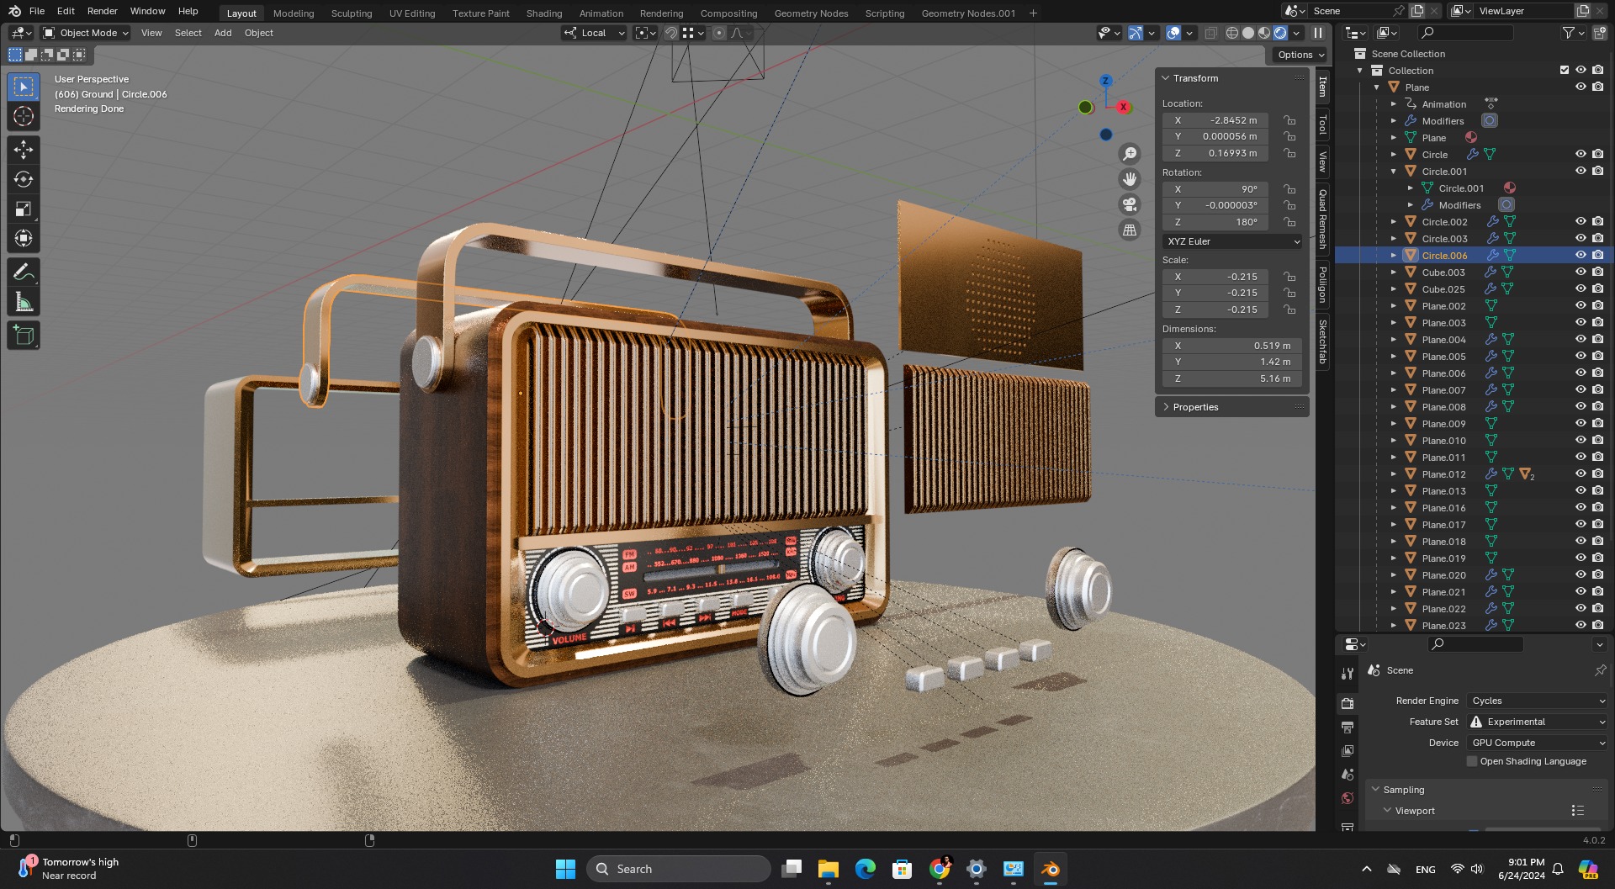Open the Object Mode dropdown
The width and height of the screenshot is (1615, 889).
[86, 33]
